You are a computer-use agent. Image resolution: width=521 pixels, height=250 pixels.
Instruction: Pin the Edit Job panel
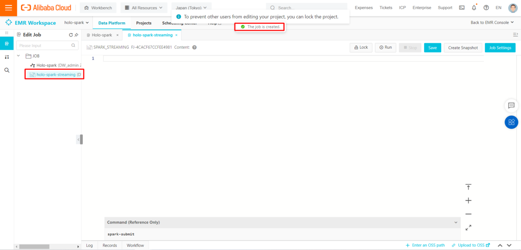76,35
